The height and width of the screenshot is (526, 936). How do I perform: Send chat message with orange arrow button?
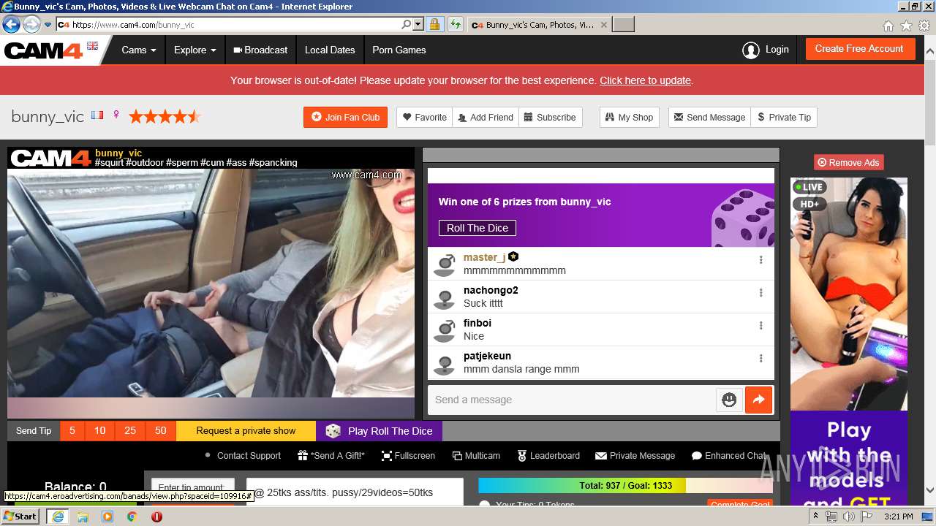(x=758, y=400)
